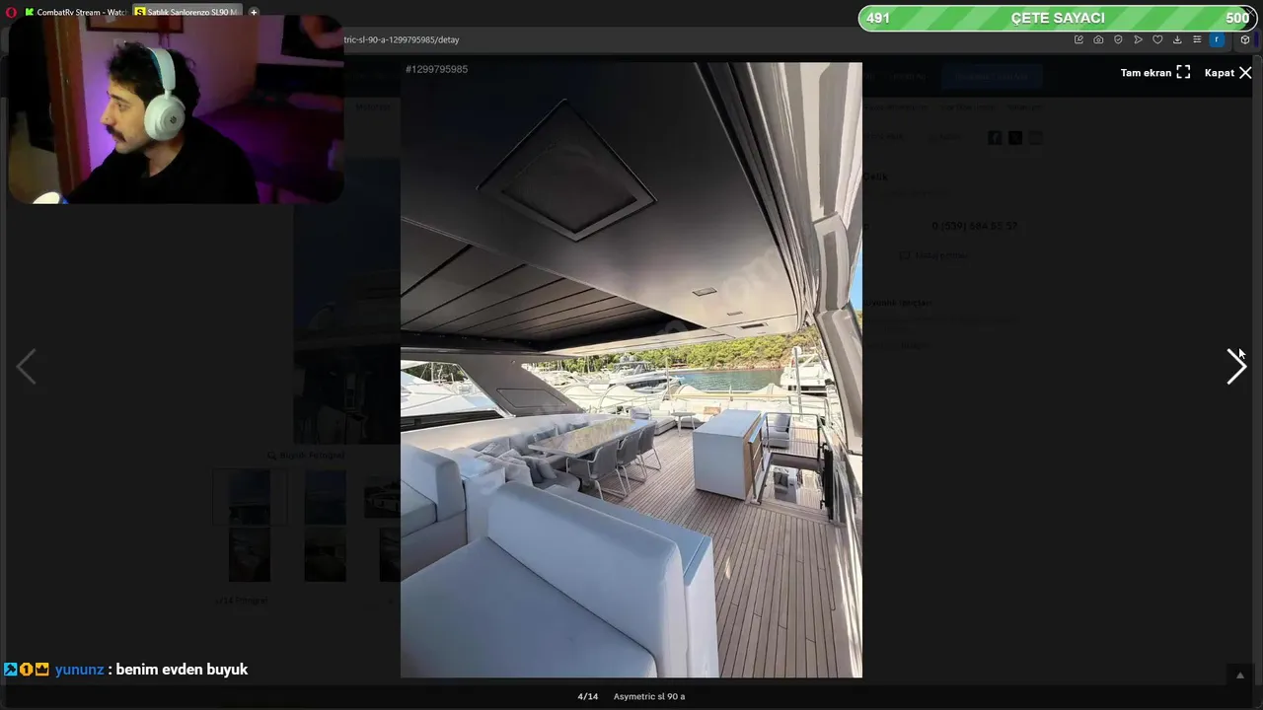Click the scroll-to-top triangle at bottom right
This screenshot has width=1263, height=710.
point(1240,675)
